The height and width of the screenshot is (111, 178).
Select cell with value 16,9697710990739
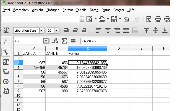[x=88, y=67]
